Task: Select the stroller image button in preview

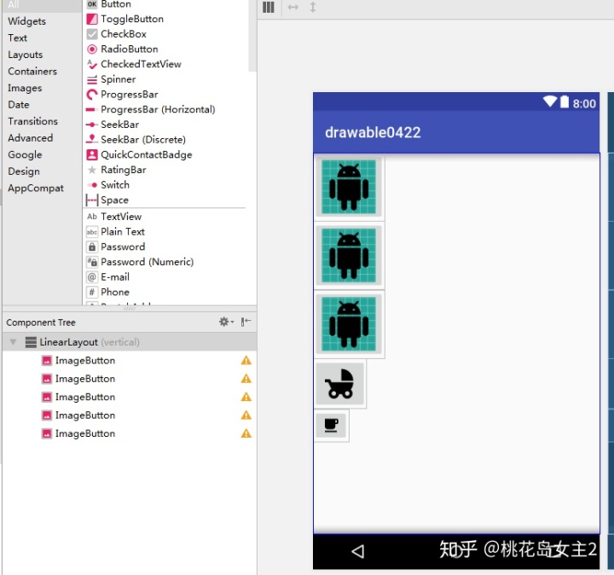Action: [340, 384]
